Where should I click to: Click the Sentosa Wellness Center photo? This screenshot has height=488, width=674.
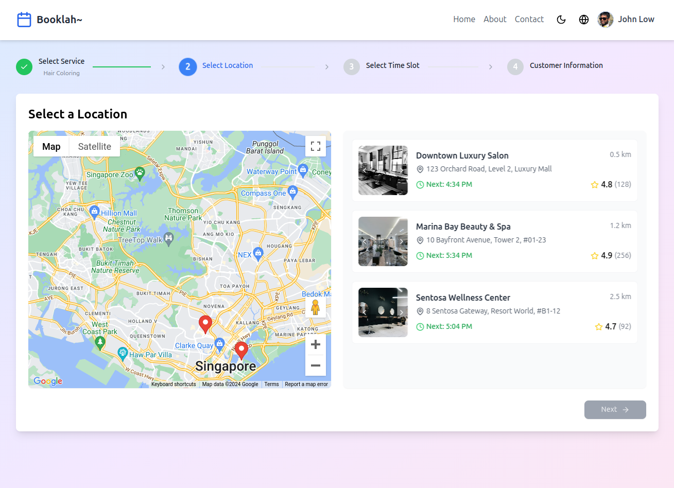(x=383, y=312)
